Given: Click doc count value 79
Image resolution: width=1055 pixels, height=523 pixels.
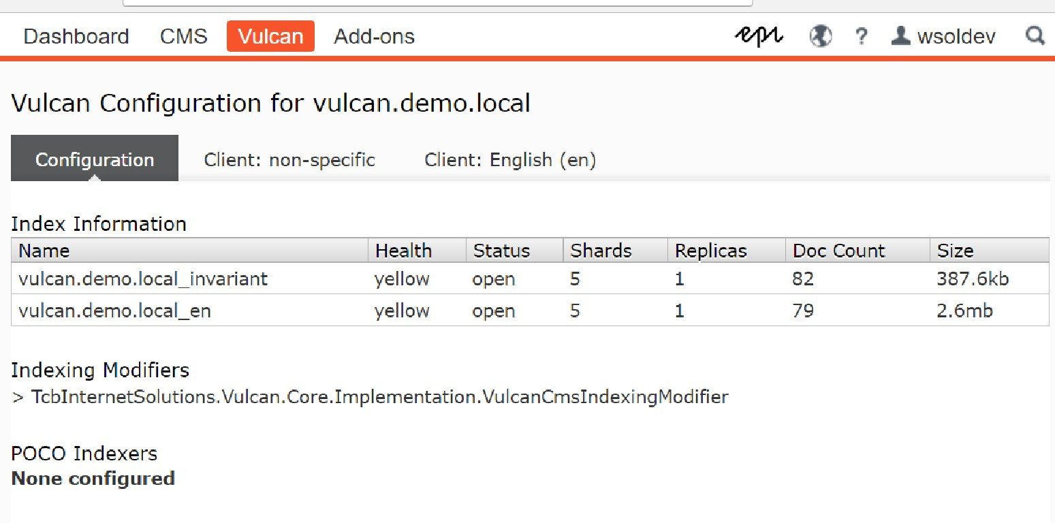Looking at the screenshot, I should (x=803, y=311).
